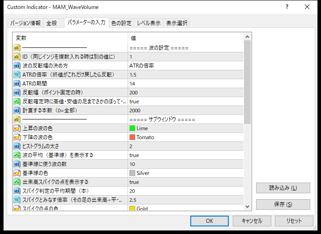Confirm settings with the OK button

click(x=210, y=221)
